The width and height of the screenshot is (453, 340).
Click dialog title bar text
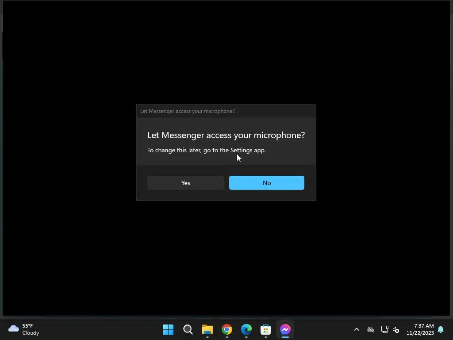click(x=188, y=111)
